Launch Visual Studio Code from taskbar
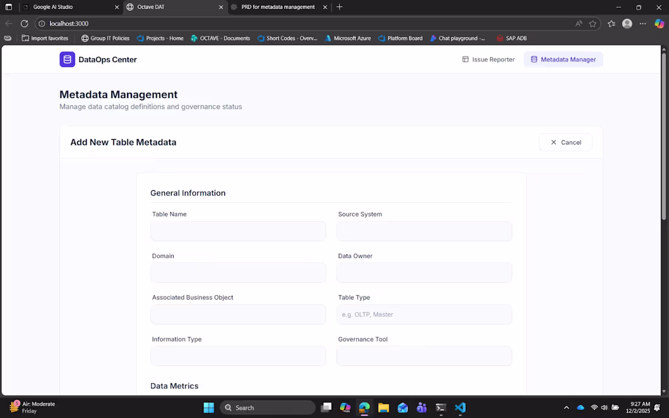Screen dimensions: 669x418 click(x=460, y=408)
